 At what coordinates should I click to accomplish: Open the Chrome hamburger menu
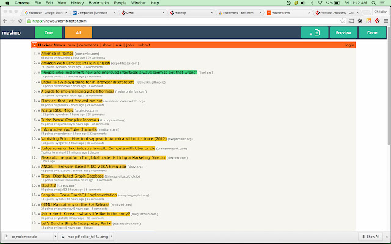[386, 21]
